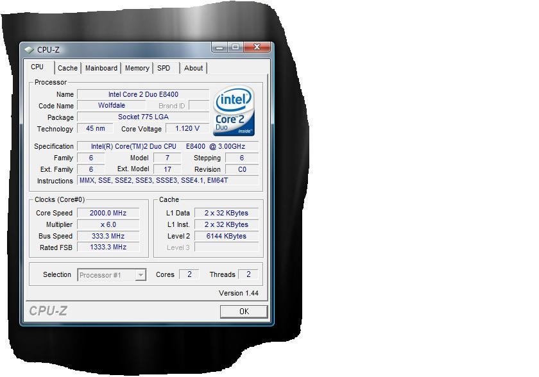Switch to the Cache tab
The image size is (539, 377).
click(67, 68)
